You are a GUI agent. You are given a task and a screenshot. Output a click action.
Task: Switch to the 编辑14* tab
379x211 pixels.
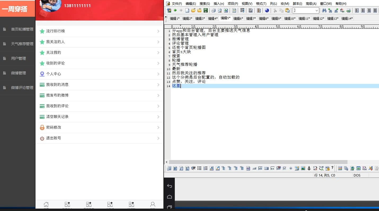tap(347, 19)
